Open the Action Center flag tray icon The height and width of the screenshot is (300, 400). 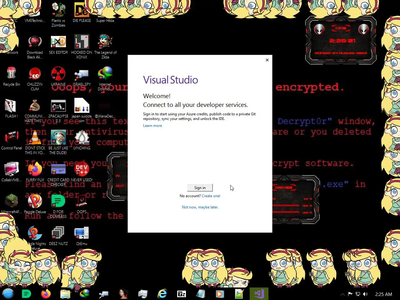pos(350,294)
